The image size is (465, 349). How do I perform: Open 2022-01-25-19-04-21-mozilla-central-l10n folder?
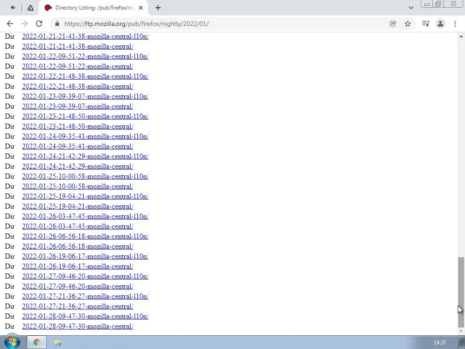[85, 196]
